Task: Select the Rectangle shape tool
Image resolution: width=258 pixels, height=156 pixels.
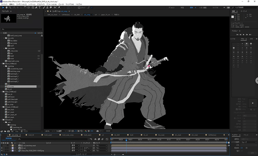Action: 33,7
